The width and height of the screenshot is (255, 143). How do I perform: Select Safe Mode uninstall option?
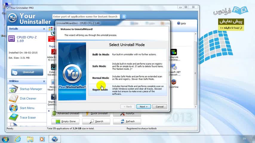127,66
